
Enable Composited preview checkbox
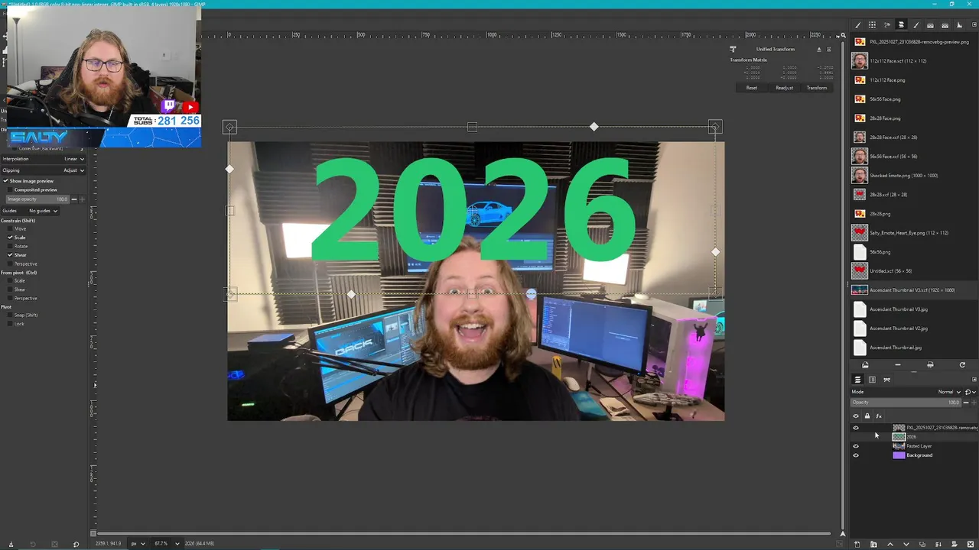tap(10, 189)
